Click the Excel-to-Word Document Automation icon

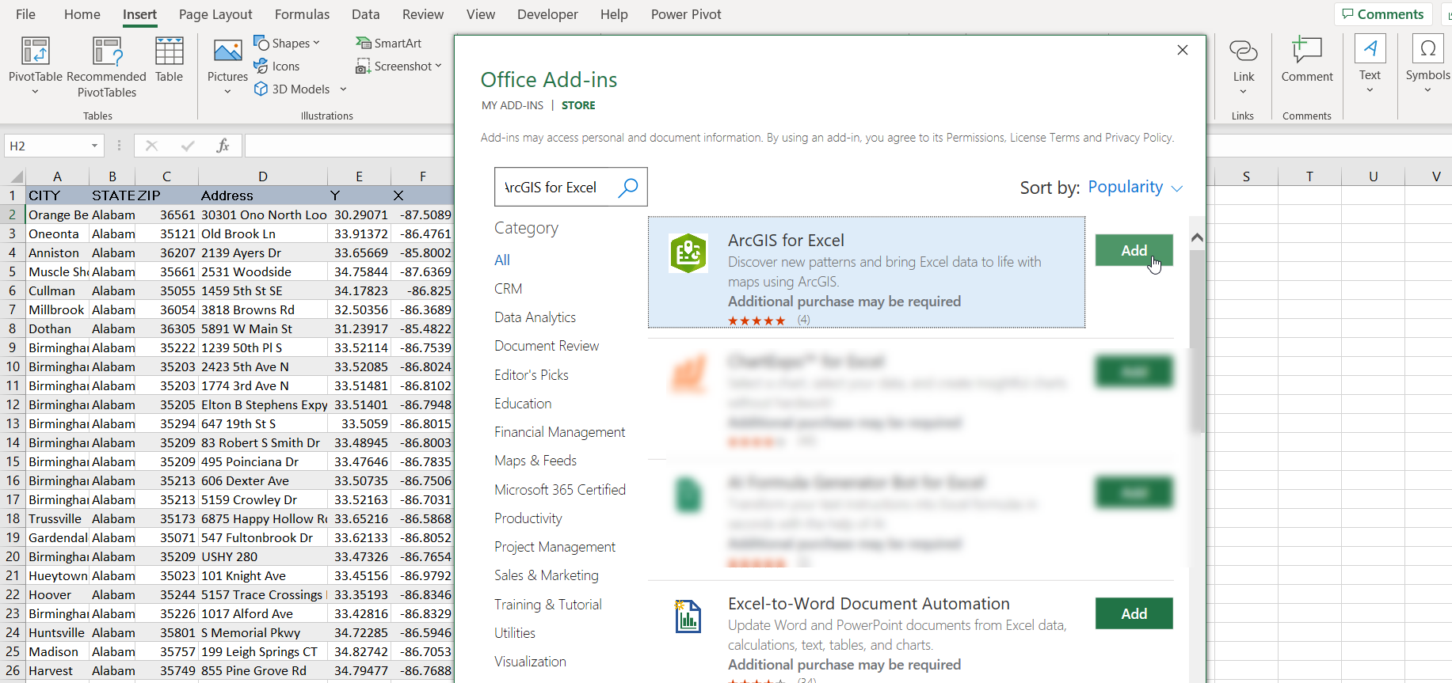click(x=688, y=616)
